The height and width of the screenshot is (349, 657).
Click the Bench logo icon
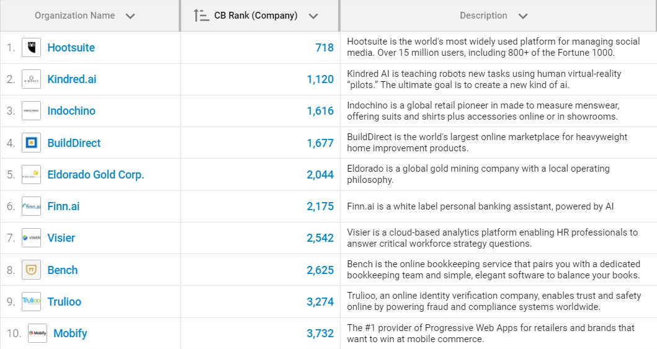32,270
